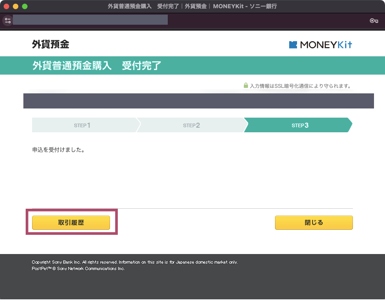
Task: Click the site settings icon in address bar
Action: click(x=8, y=20)
